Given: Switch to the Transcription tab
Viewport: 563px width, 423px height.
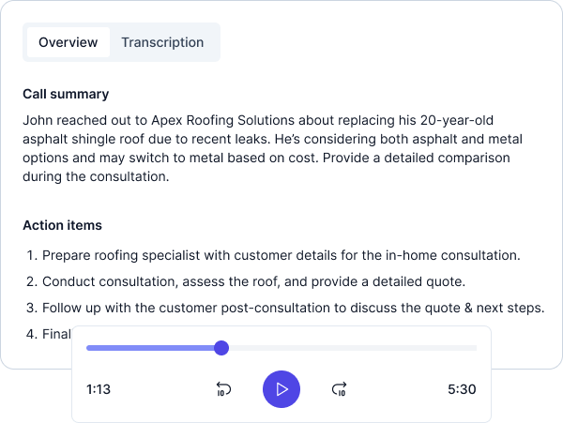Looking at the screenshot, I should (162, 42).
